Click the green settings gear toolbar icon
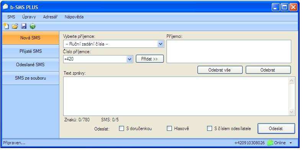 pyautogui.click(x=33, y=26)
